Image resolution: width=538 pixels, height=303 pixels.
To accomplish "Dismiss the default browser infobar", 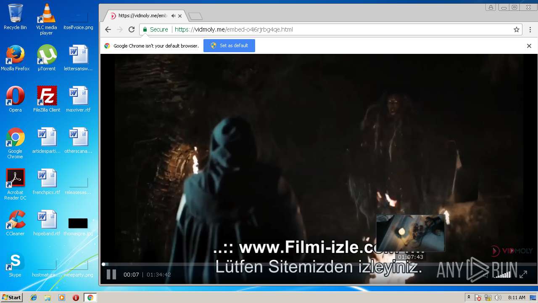I will click(529, 46).
